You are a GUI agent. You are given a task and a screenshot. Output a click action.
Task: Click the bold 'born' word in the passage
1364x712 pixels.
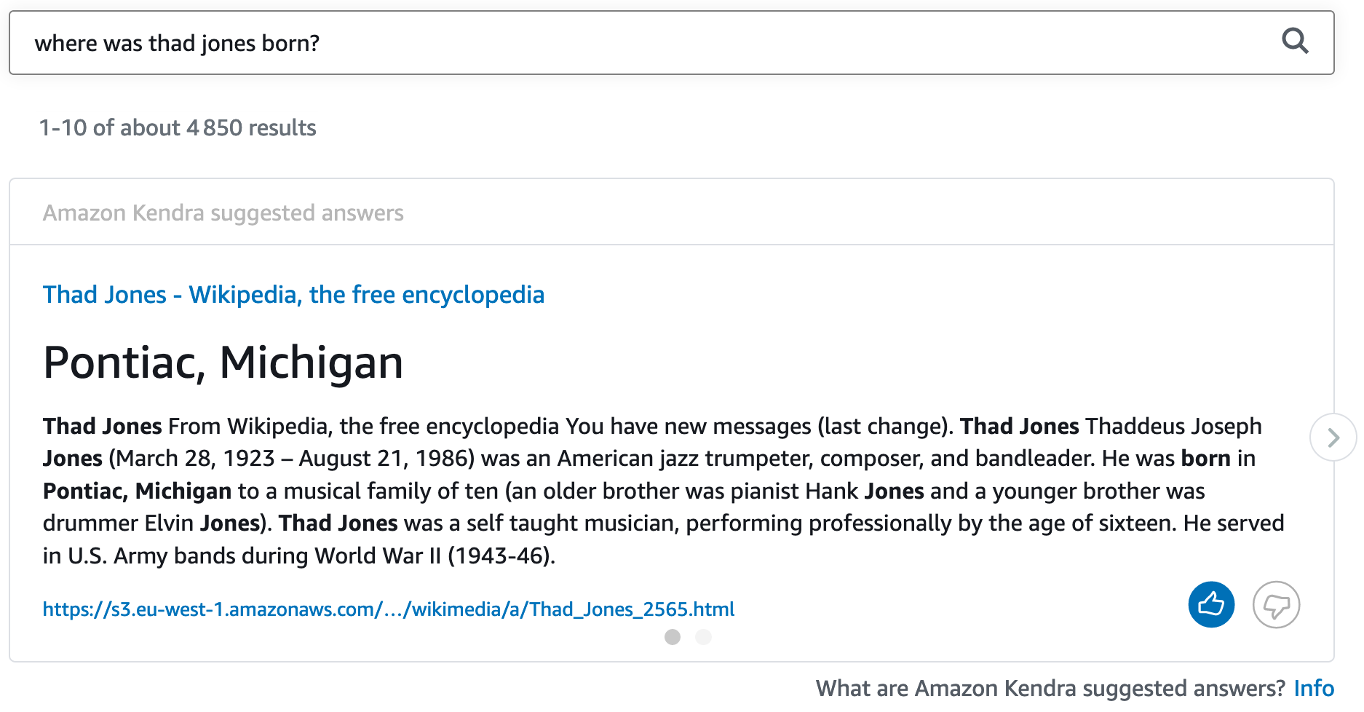click(x=1206, y=459)
